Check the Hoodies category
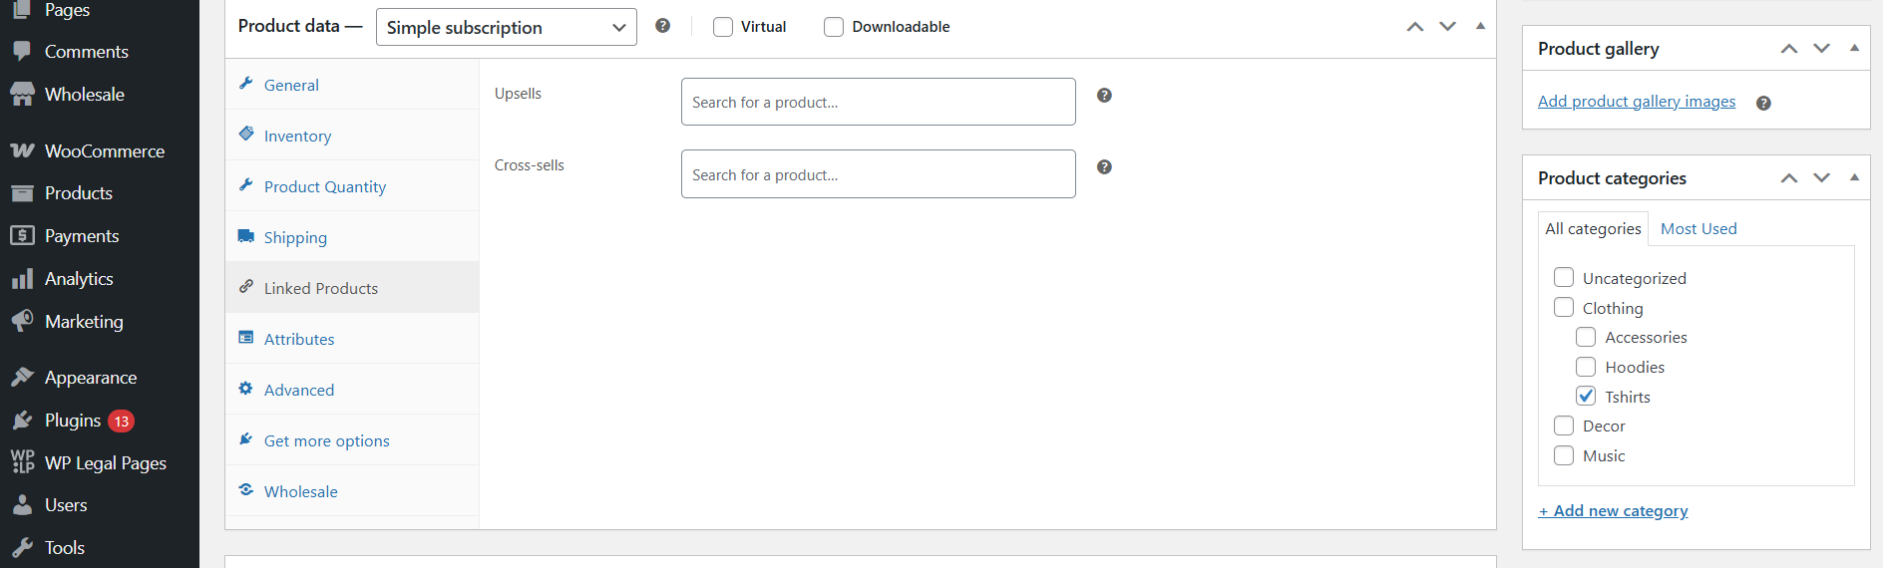Viewport: 1883px width, 568px height. (x=1586, y=367)
